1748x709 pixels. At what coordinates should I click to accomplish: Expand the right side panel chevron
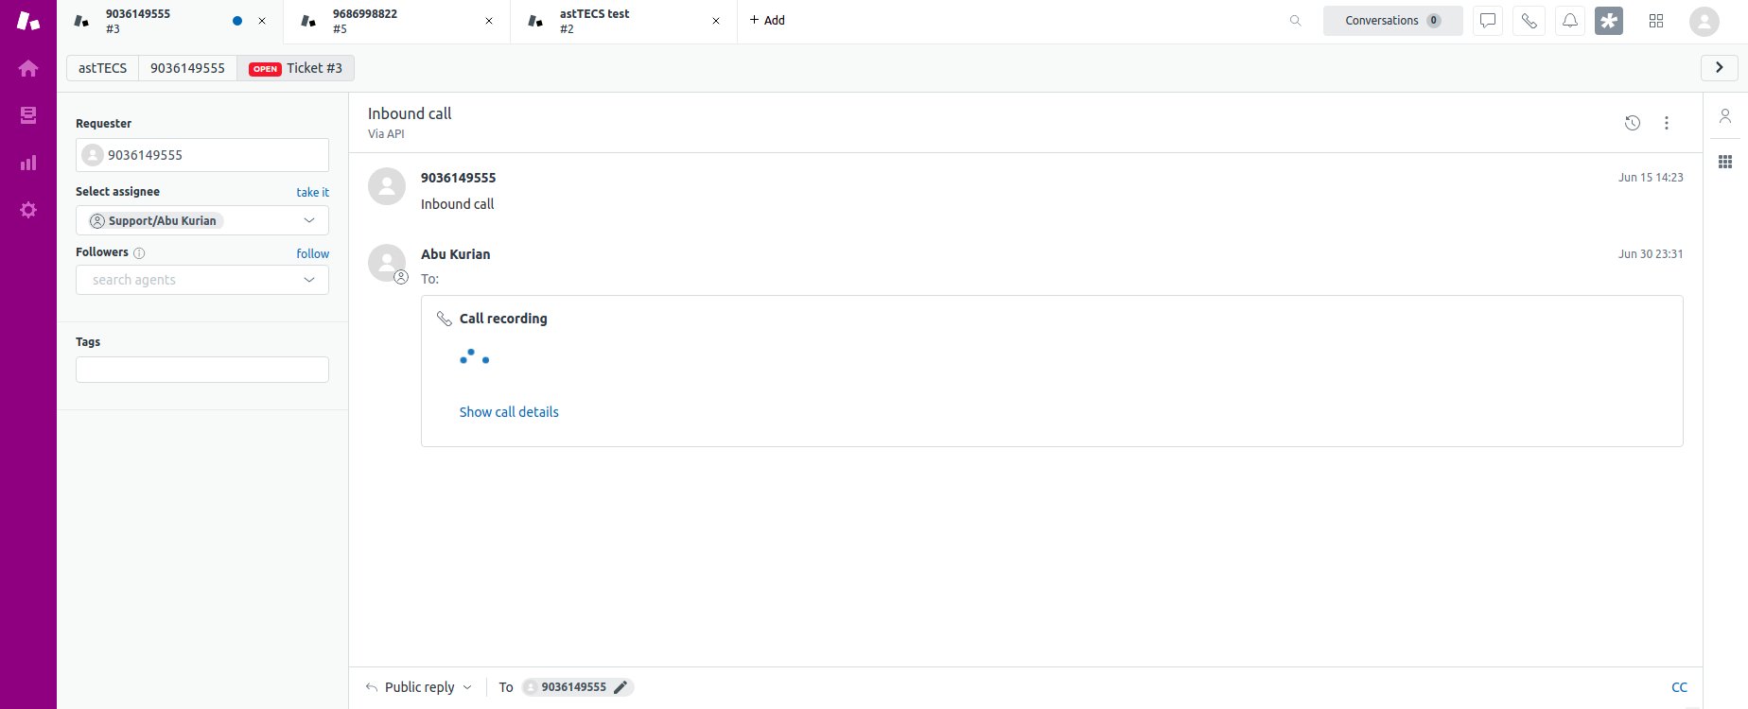point(1720,67)
